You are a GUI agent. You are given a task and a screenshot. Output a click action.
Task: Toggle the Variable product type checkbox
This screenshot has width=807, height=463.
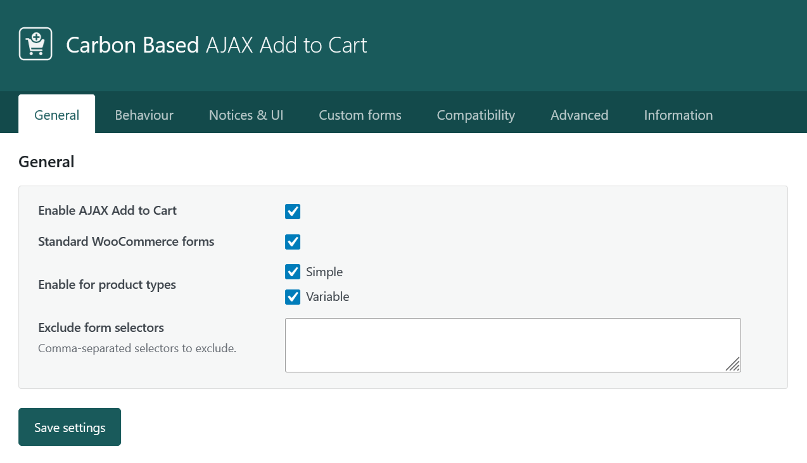[x=293, y=296]
